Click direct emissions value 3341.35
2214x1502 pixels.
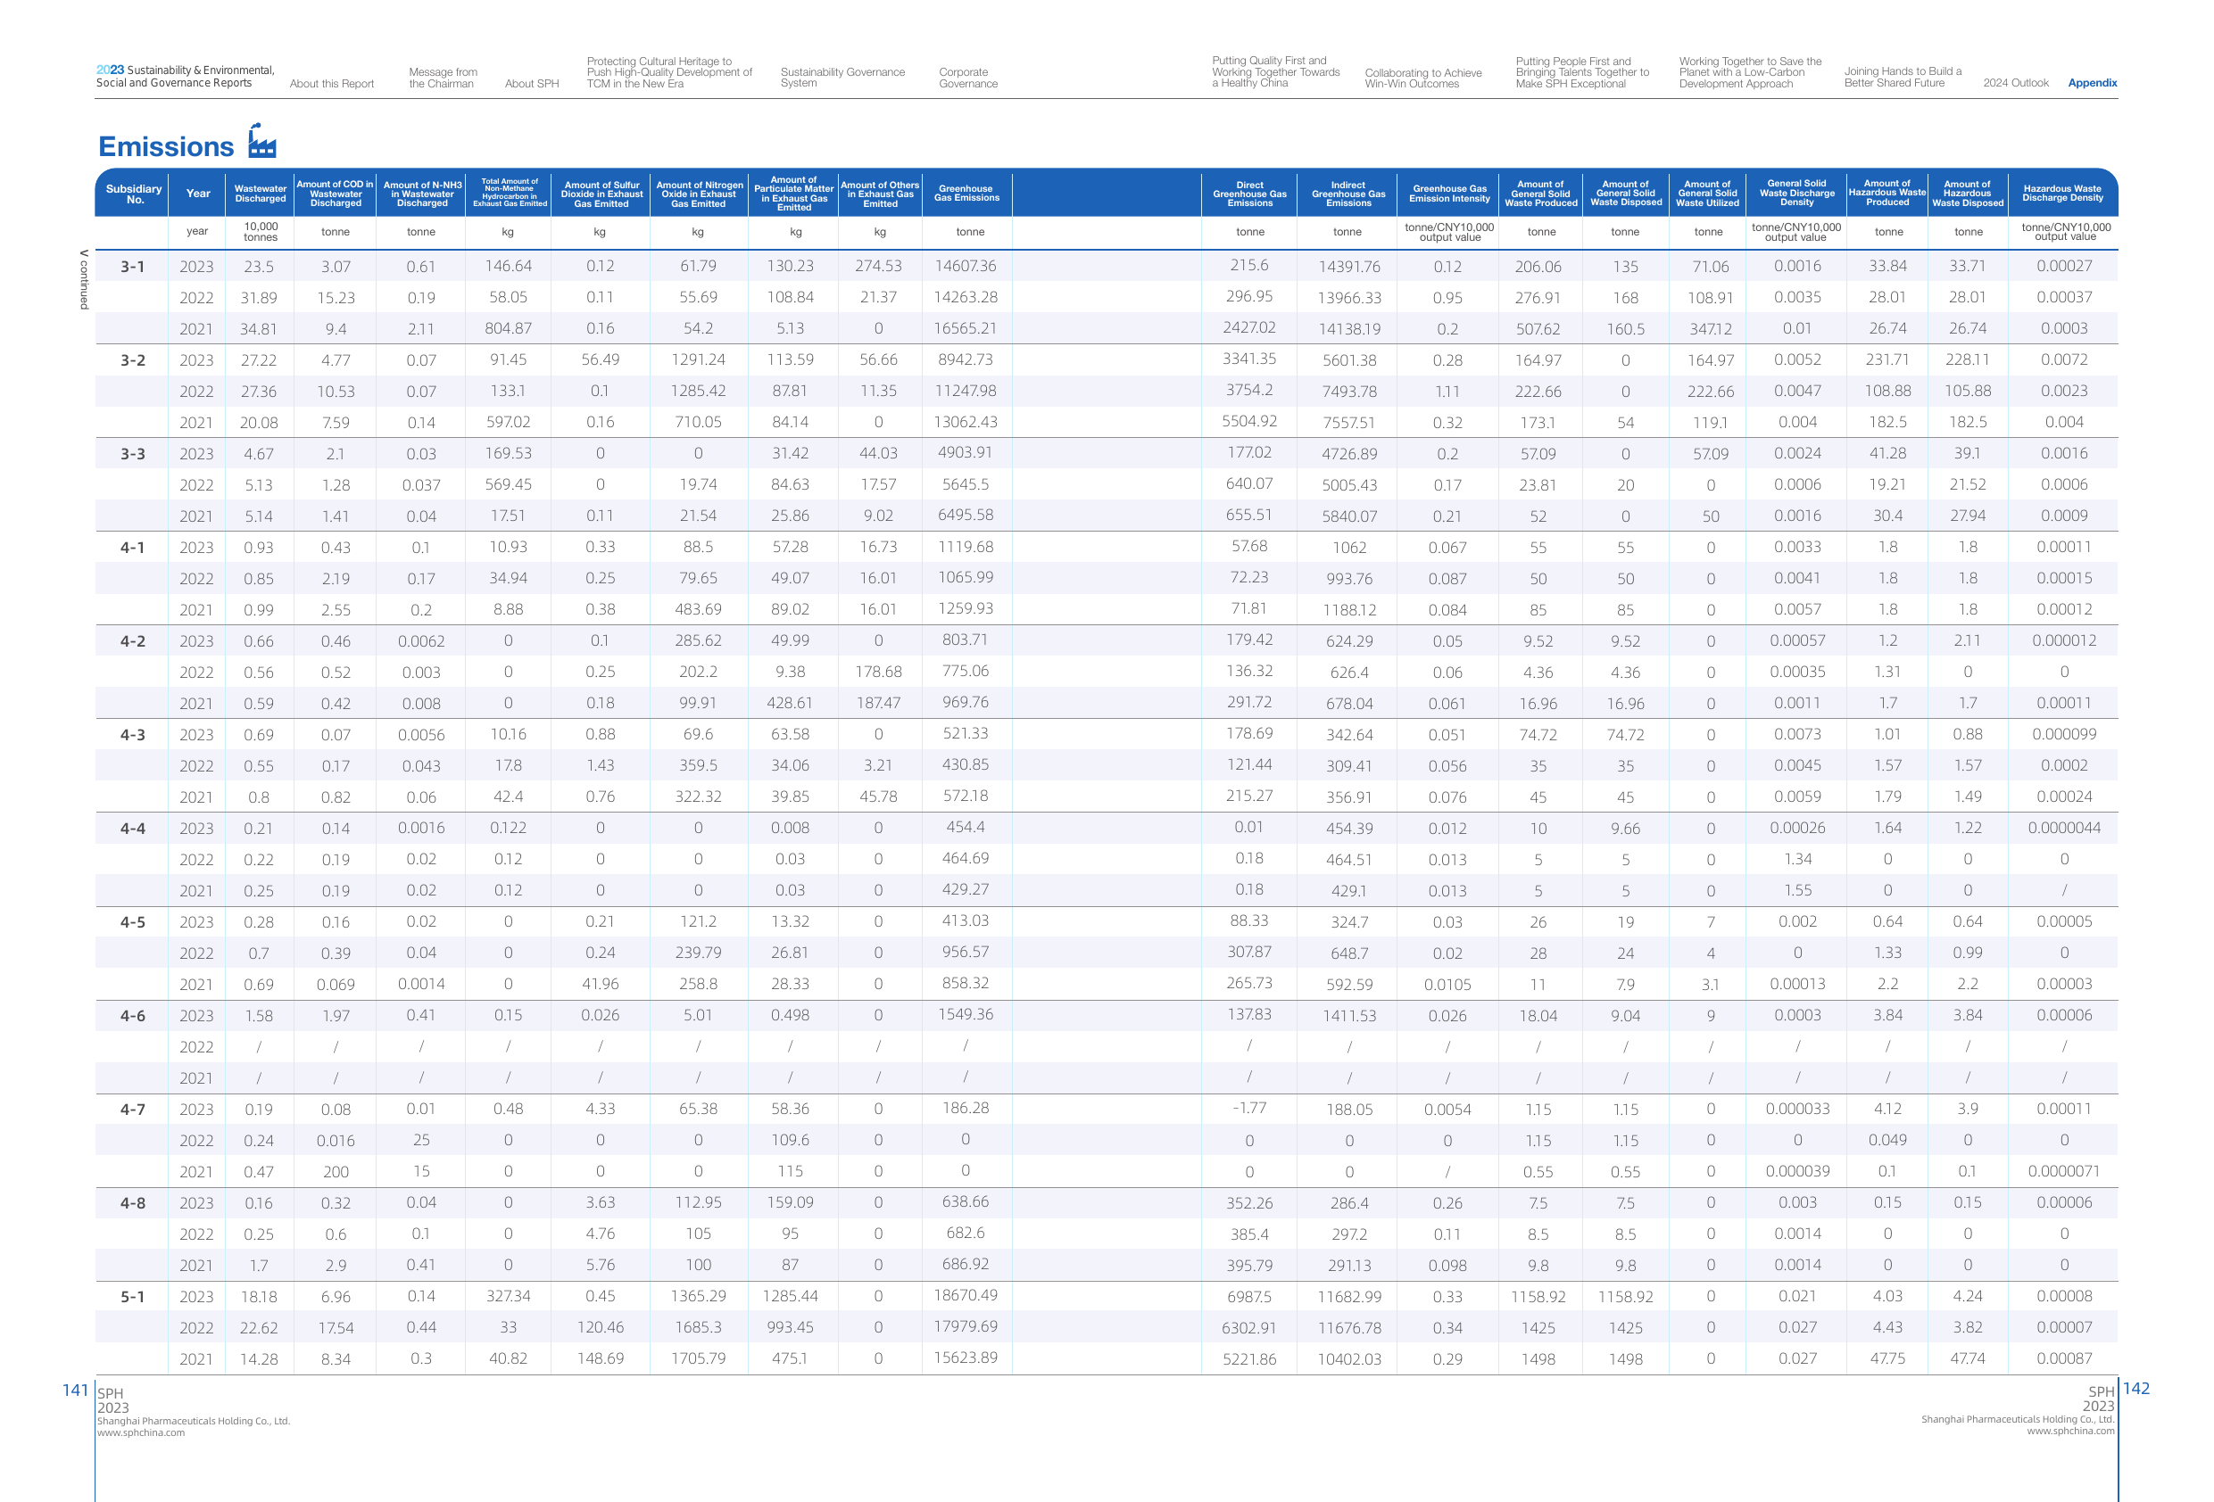tap(1249, 359)
